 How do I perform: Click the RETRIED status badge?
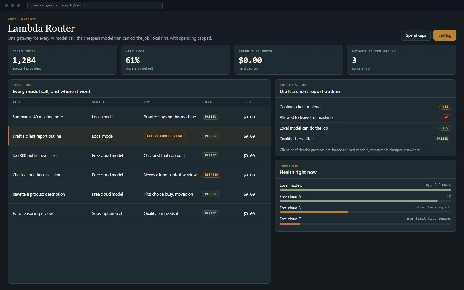(211, 175)
